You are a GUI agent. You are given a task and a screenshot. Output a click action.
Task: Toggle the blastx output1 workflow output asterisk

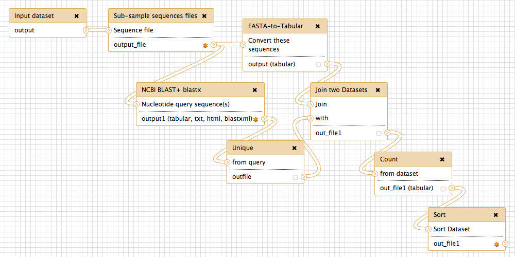[255, 119]
